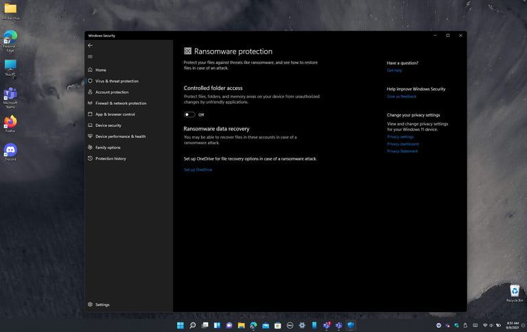Open Virus & threat protection section
Viewport: 527px width, 332px height.
point(117,81)
